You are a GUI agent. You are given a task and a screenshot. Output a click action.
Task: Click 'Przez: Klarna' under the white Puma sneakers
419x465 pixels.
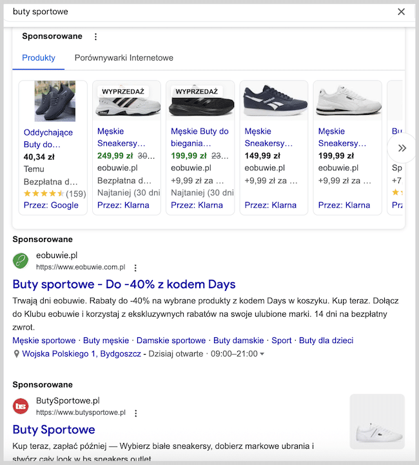(344, 205)
